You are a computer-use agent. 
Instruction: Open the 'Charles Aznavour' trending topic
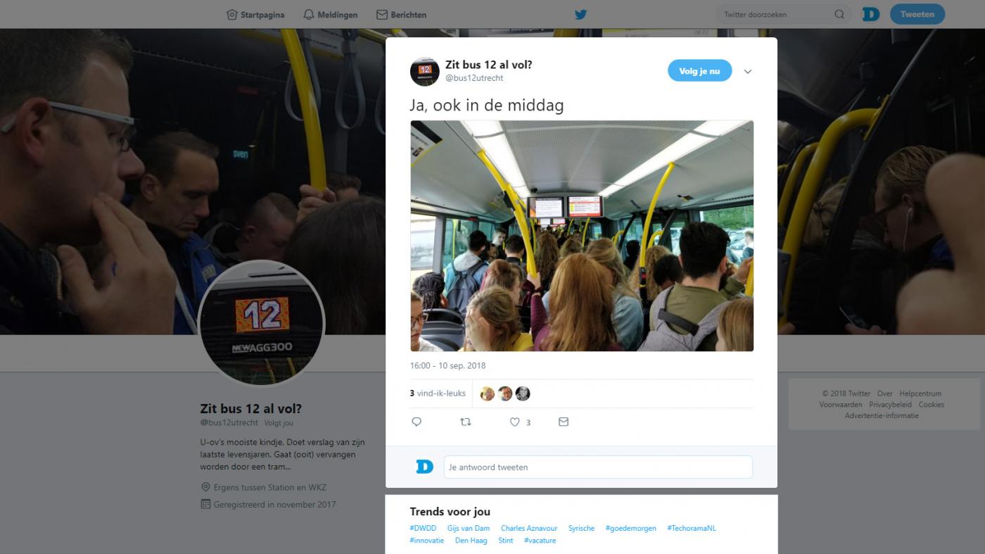click(529, 529)
